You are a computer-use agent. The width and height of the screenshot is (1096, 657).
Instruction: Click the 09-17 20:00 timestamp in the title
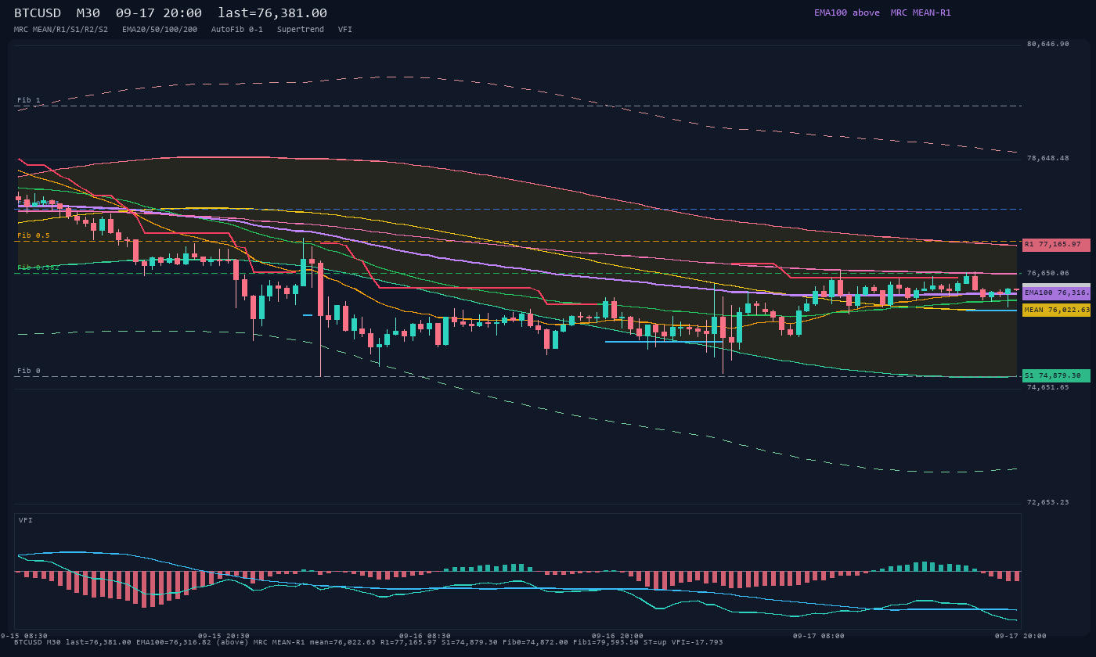pyautogui.click(x=159, y=13)
